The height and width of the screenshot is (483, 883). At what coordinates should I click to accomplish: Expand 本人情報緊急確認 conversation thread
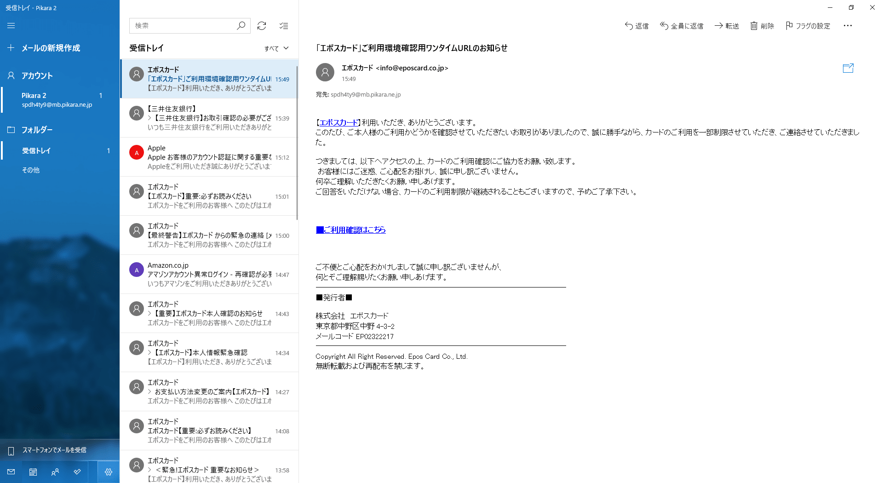tap(149, 353)
